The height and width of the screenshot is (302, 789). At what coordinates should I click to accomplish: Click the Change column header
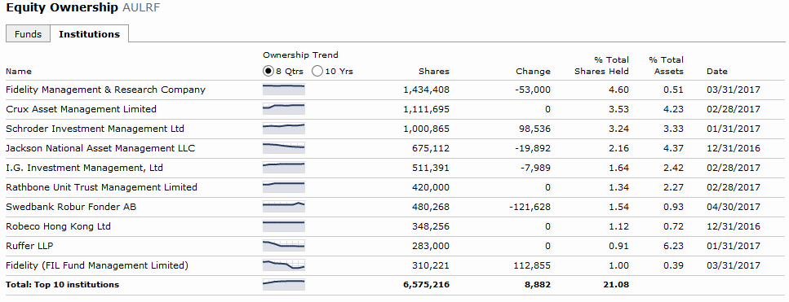533,72
